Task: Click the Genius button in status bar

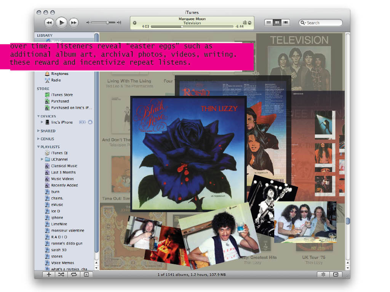Action: [x=323, y=275]
